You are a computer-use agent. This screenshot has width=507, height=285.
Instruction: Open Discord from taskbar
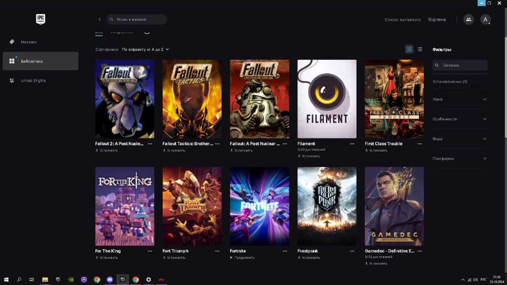coord(110,279)
